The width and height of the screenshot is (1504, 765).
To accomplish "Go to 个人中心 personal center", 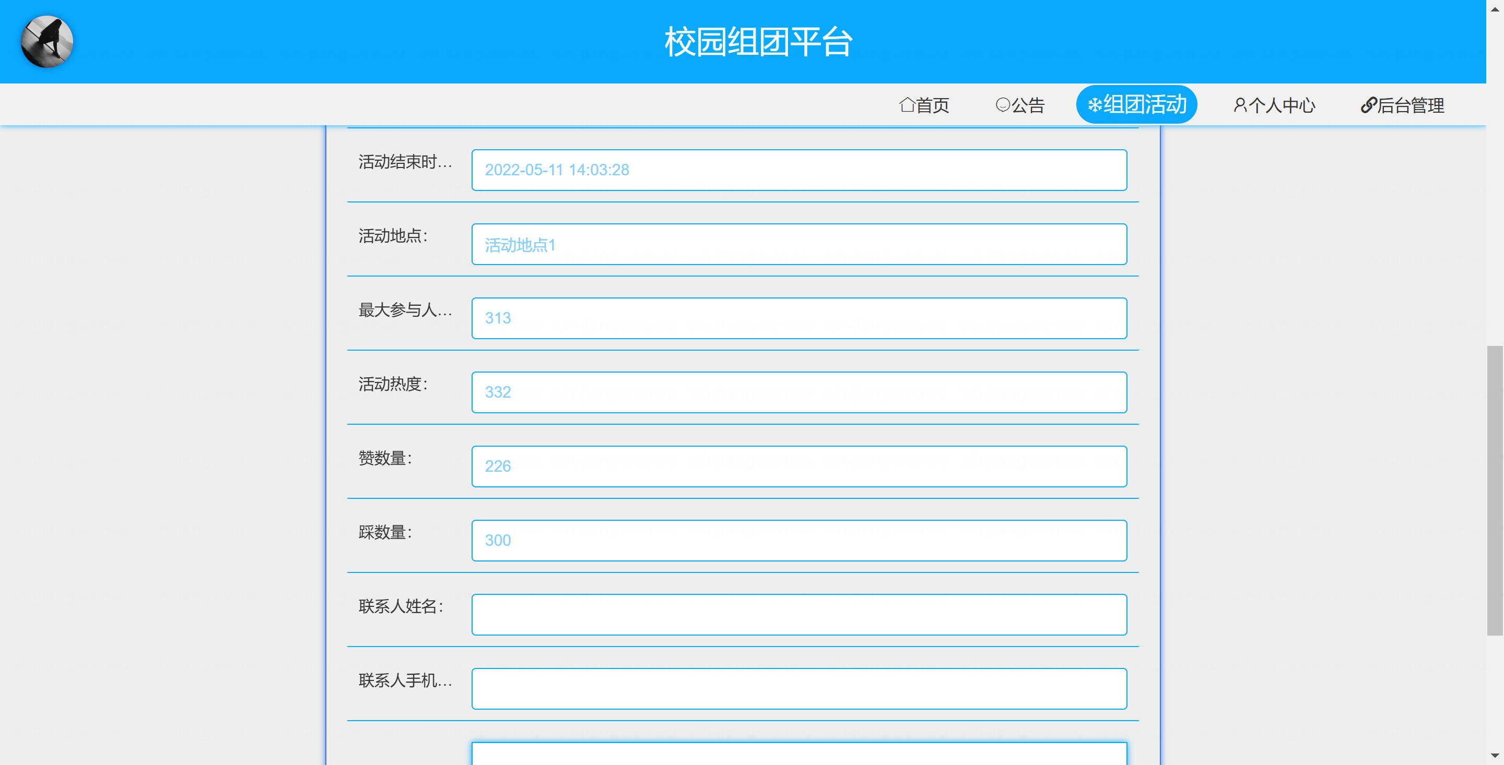I will point(1274,105).
